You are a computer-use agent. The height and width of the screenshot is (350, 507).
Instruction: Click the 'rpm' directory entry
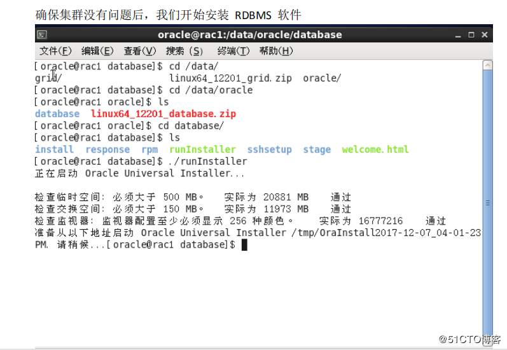pos(149,150)
